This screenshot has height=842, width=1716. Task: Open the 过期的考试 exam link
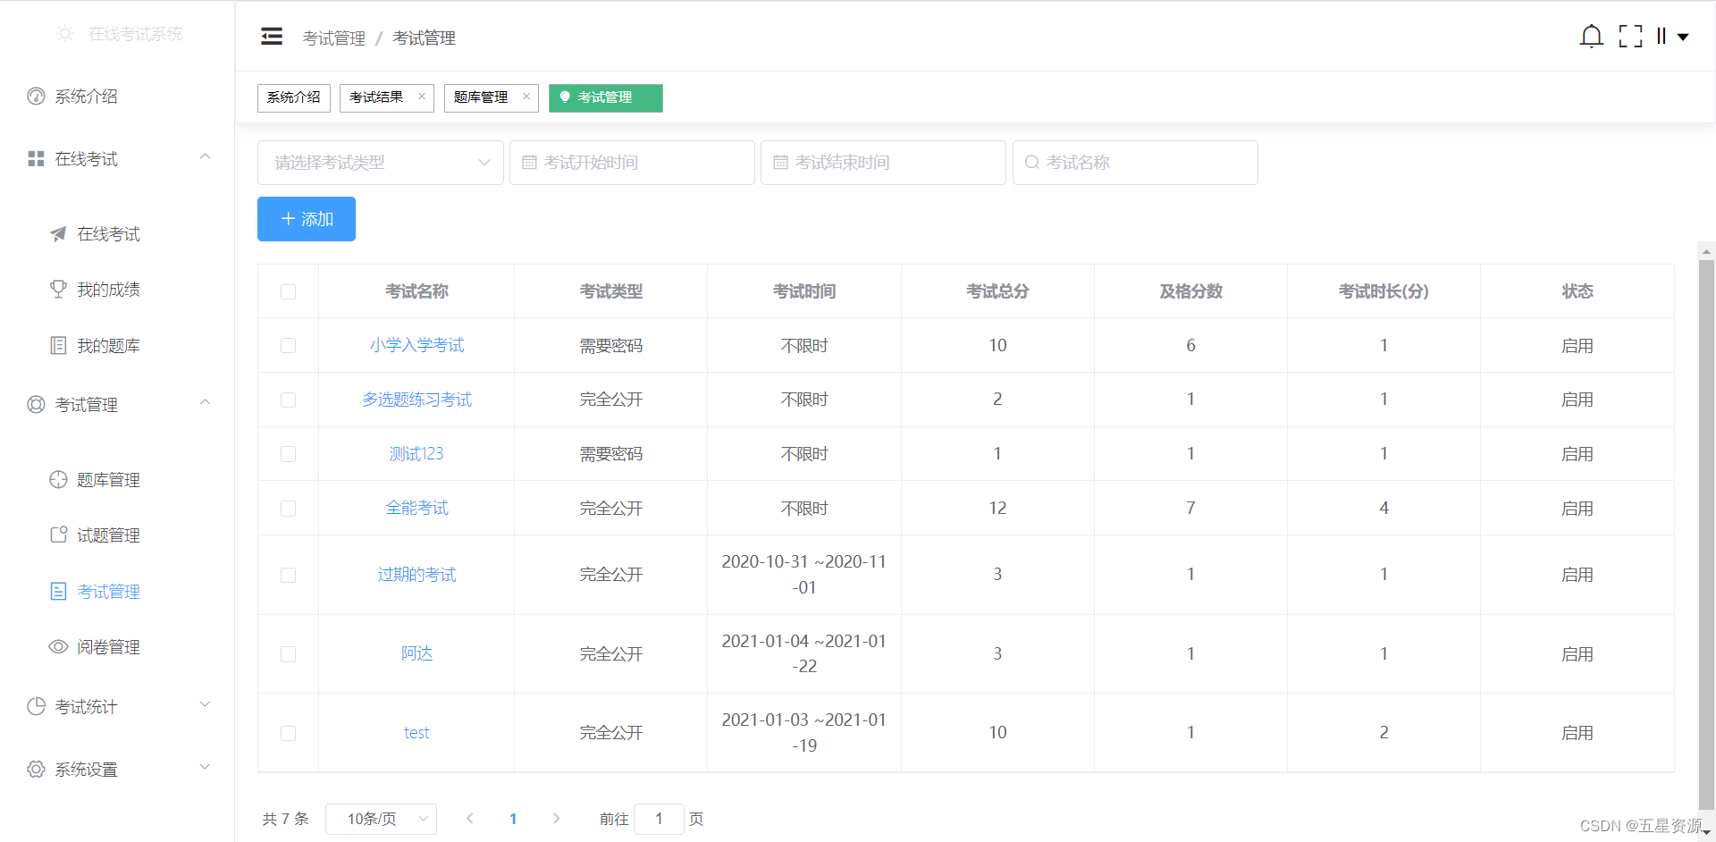pos(416,575)
